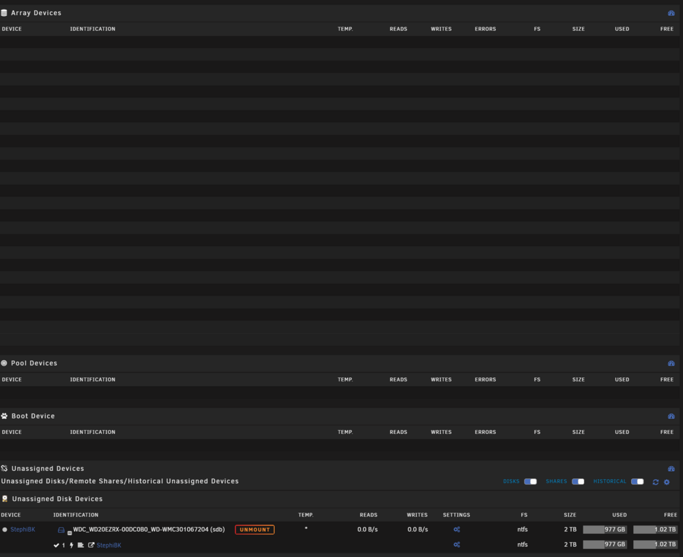Click the Pool Devices dashboard gauge icon
The image size is (683, 557).
click(x=671, y=364)
